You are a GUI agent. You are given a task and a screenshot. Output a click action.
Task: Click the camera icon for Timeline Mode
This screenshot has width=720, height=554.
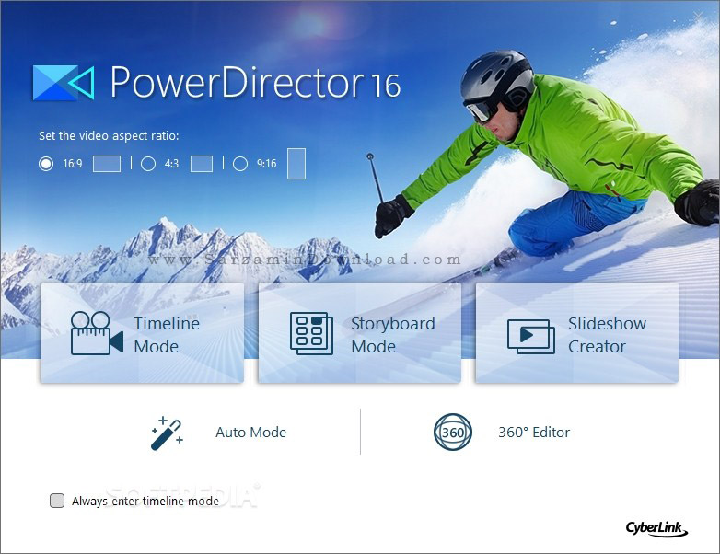point(97,333)
